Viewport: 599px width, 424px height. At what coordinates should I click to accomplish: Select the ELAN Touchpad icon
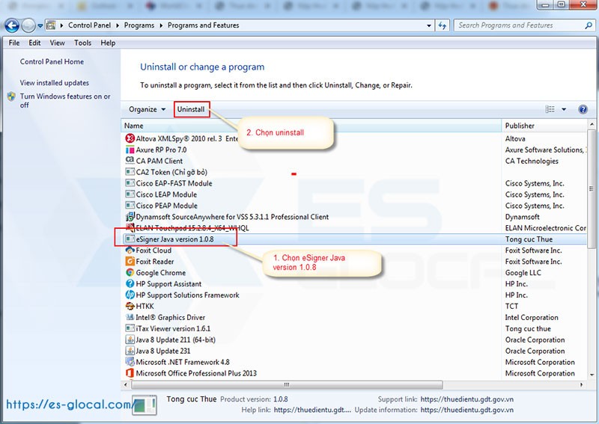[x=130, y=227]
